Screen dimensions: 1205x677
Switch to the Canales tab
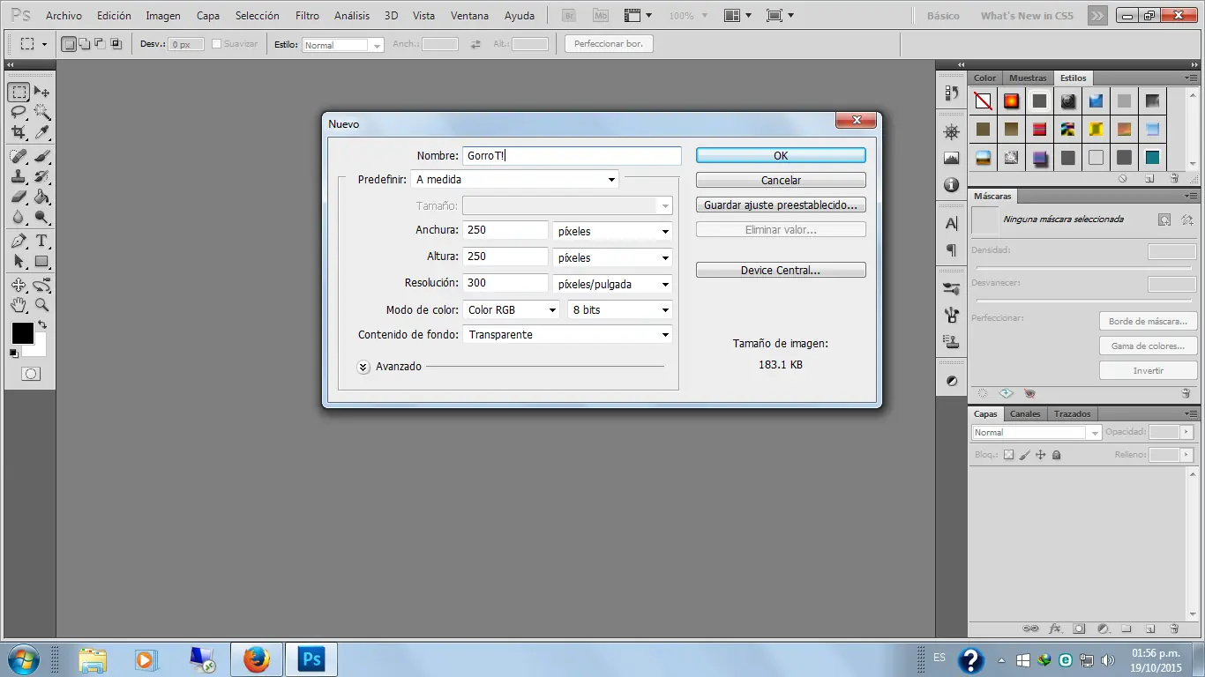click(x=1025, y=413)
